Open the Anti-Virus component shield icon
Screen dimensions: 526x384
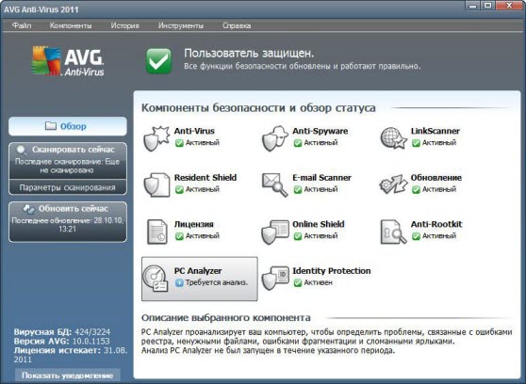tap(156, 138)
